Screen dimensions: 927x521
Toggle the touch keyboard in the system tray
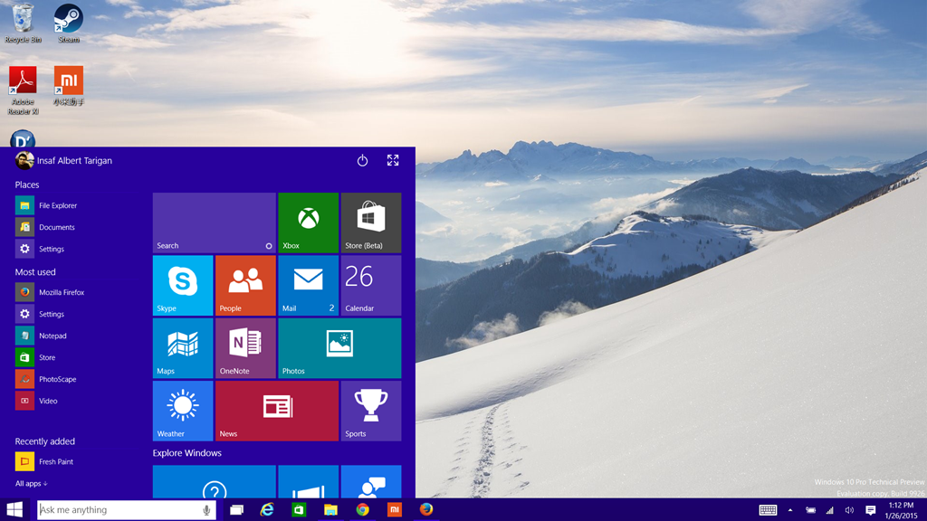click(770, 509)
